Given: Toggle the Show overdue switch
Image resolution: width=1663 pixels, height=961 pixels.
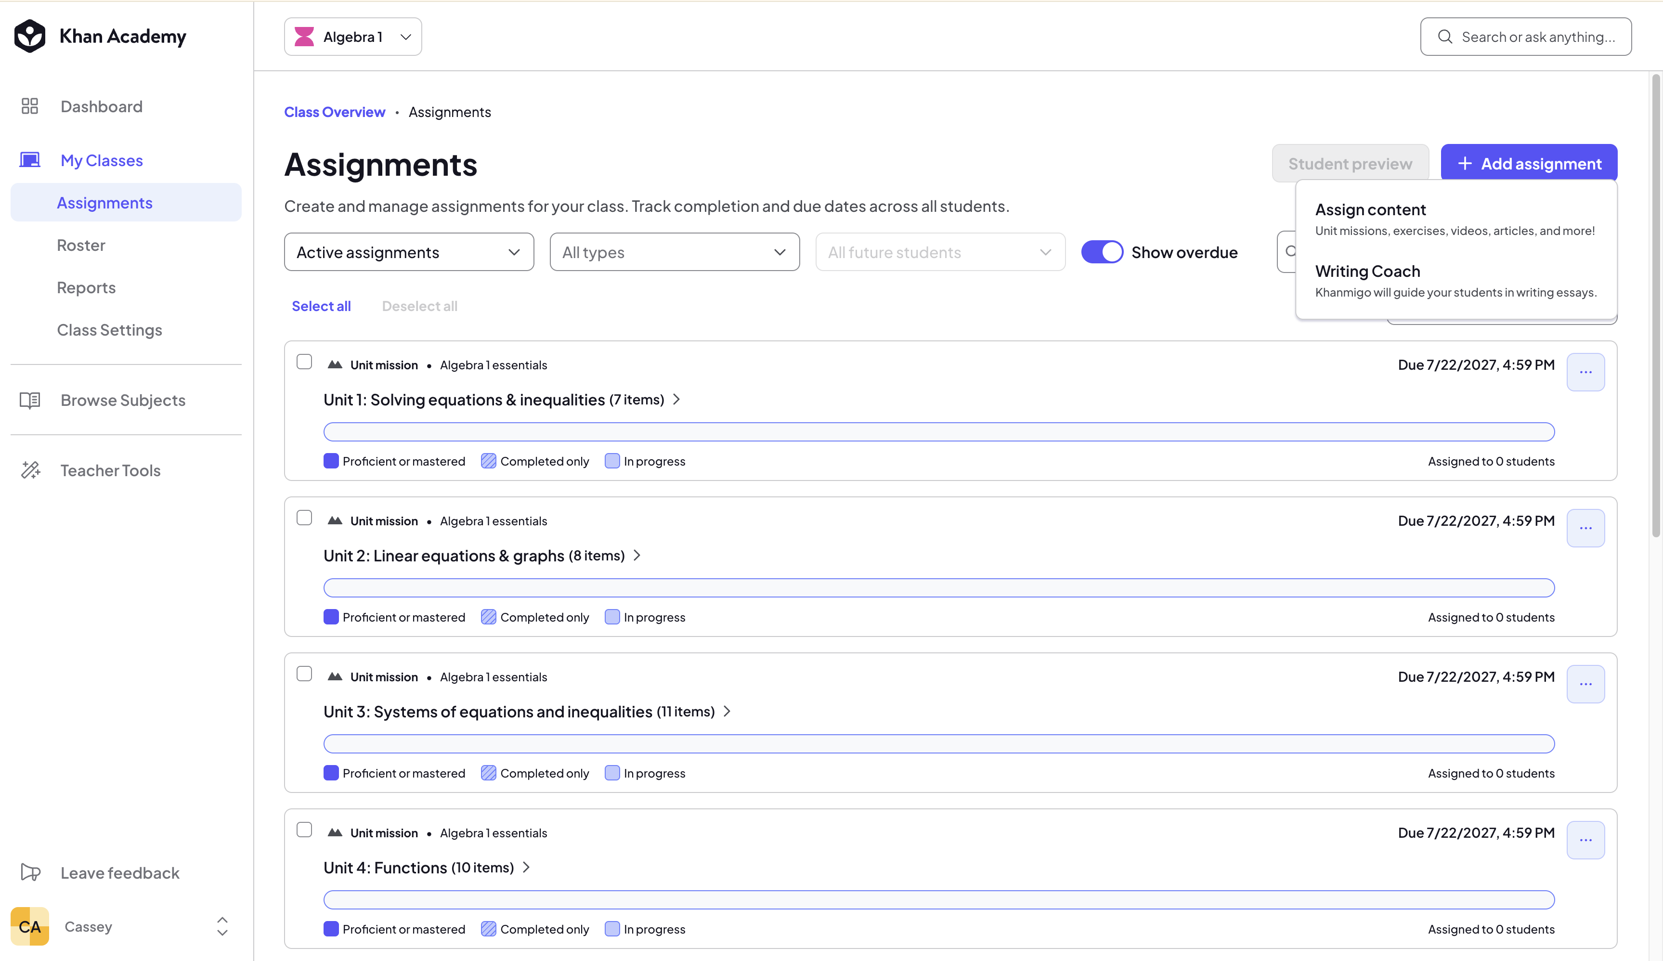Looking at the screenshot, I should 1102,252.
